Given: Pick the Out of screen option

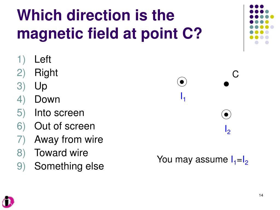Looking at the screenshot, I should (65, 126).
